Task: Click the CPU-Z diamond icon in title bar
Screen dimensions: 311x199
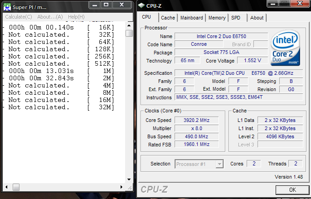Action: [141, 6]
